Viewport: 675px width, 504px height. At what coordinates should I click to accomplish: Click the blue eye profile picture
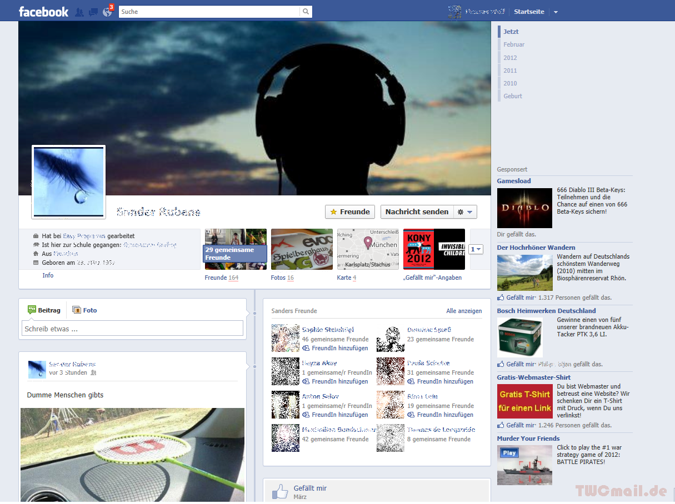coord(69,182)
